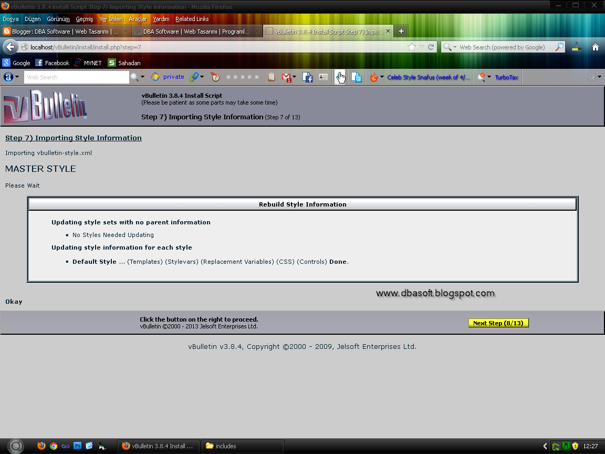Go back using the browser back arrow
605x454 pixels.
coord(11,47)
